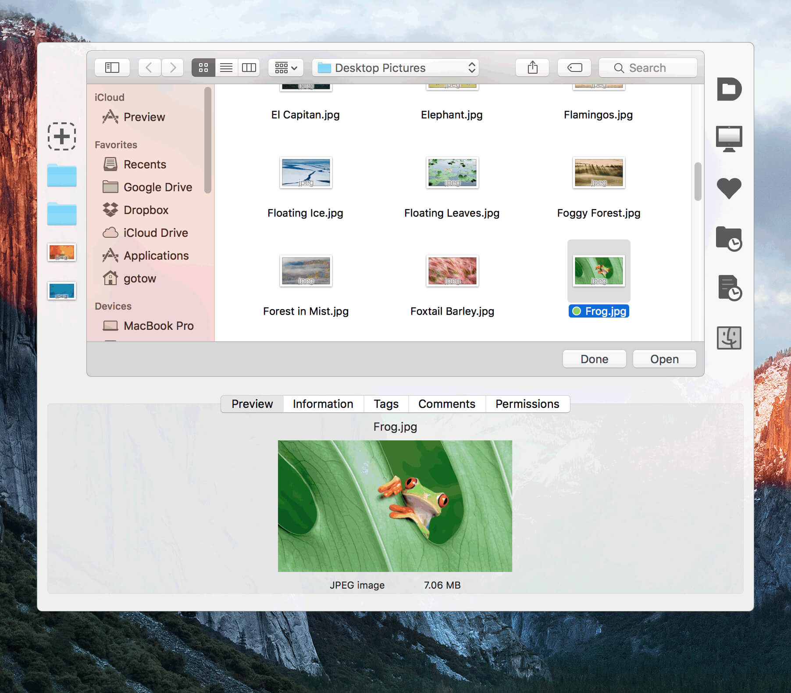
Task: Click the El Capitan.jpg file name
Action: [x=306, y=115]
